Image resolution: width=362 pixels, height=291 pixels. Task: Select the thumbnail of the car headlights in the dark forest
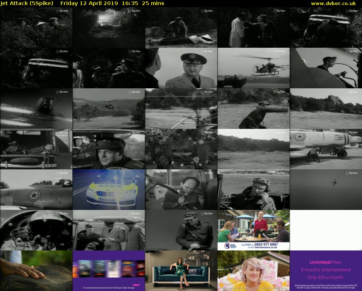pyautogui.click(x=109, y=28)
